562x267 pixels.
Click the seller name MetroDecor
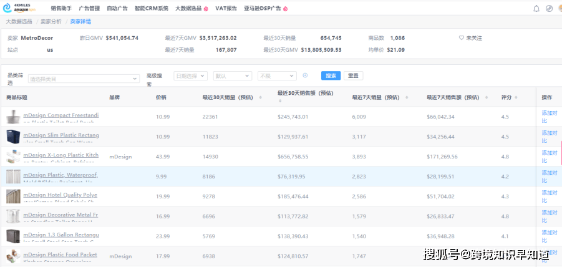[37, 38]
